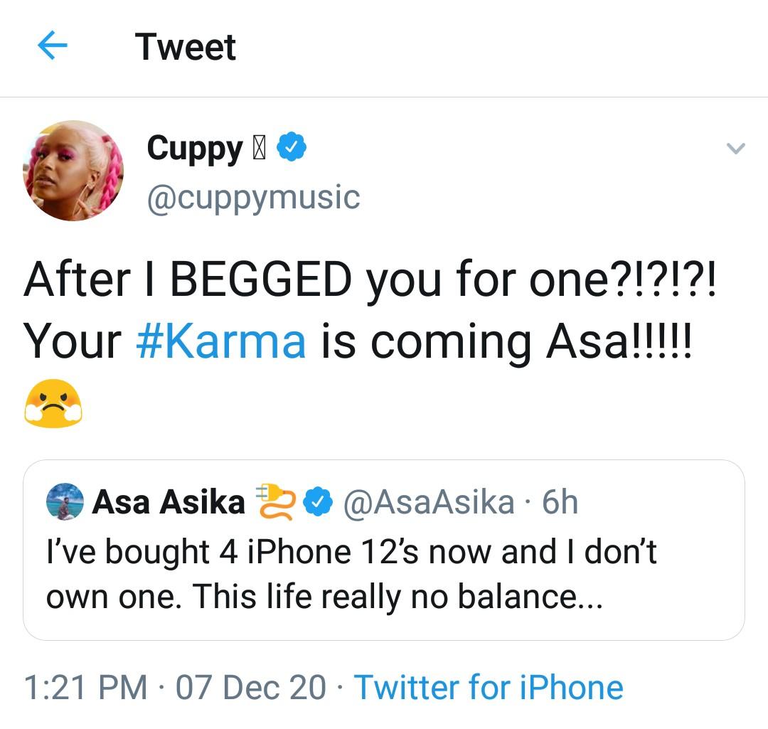Tap the #Karma hashtag
The height and width of the screenshot is (729, 768).
(220, 341)
